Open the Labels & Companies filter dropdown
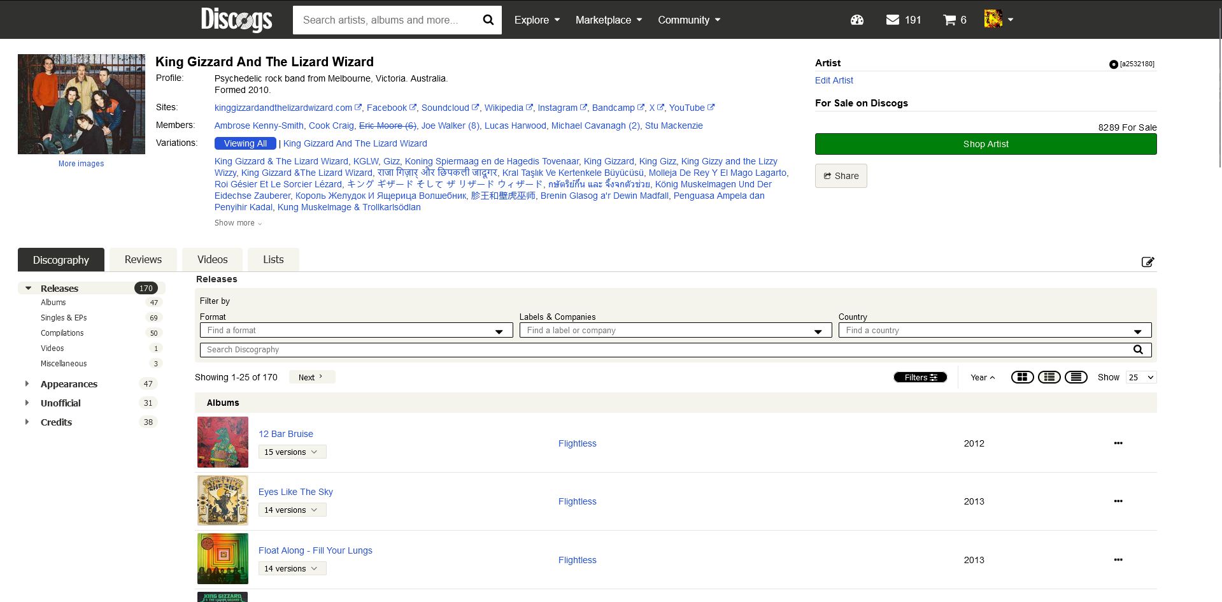Viewport: 1222px width, 602px height. (x=676, y=330)
